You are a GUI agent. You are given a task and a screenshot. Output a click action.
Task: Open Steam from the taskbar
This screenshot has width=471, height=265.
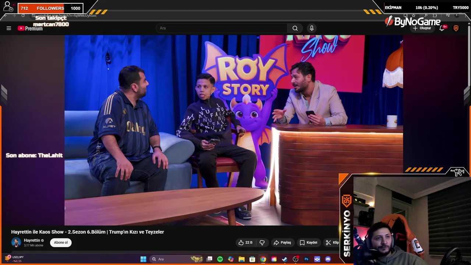284,259
